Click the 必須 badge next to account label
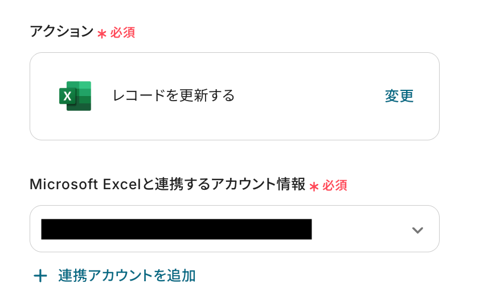This screenshot has width=500, height=300. pos(335,185)
